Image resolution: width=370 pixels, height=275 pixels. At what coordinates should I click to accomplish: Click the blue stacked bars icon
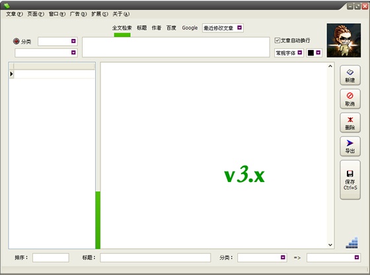coord(351,243)
